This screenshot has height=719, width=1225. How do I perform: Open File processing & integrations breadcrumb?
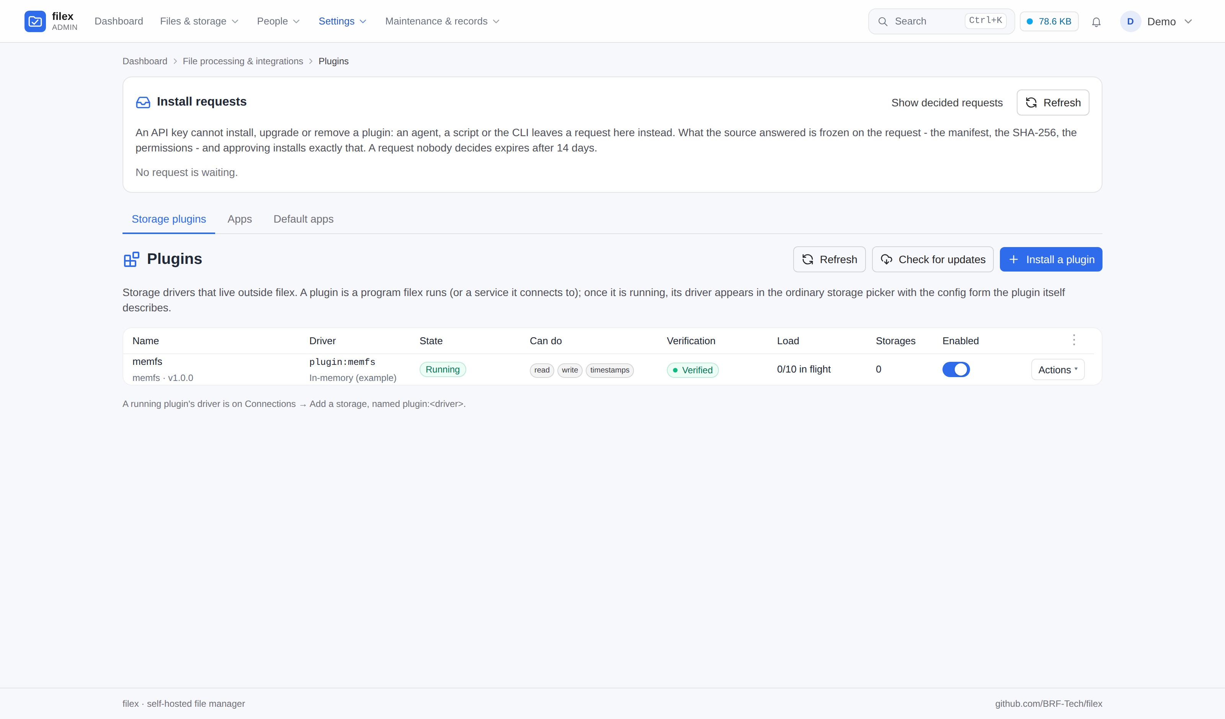point(243,61)
